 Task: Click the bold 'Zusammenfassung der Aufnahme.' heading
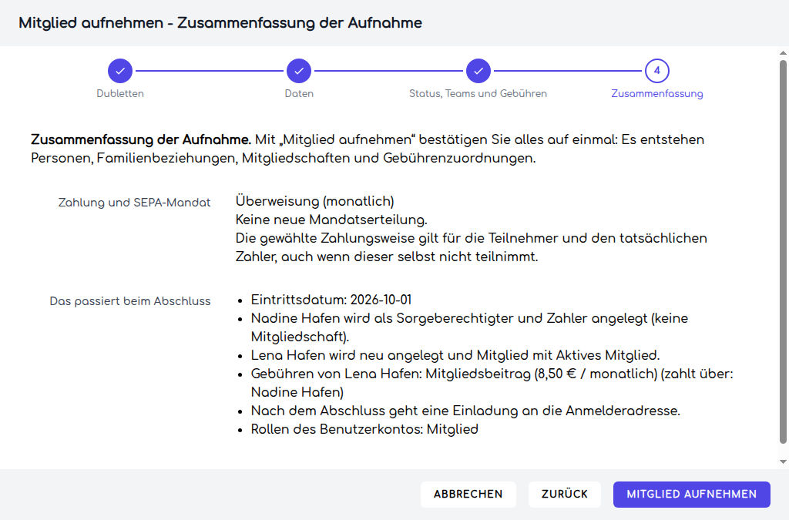click(x=141, y=139)
